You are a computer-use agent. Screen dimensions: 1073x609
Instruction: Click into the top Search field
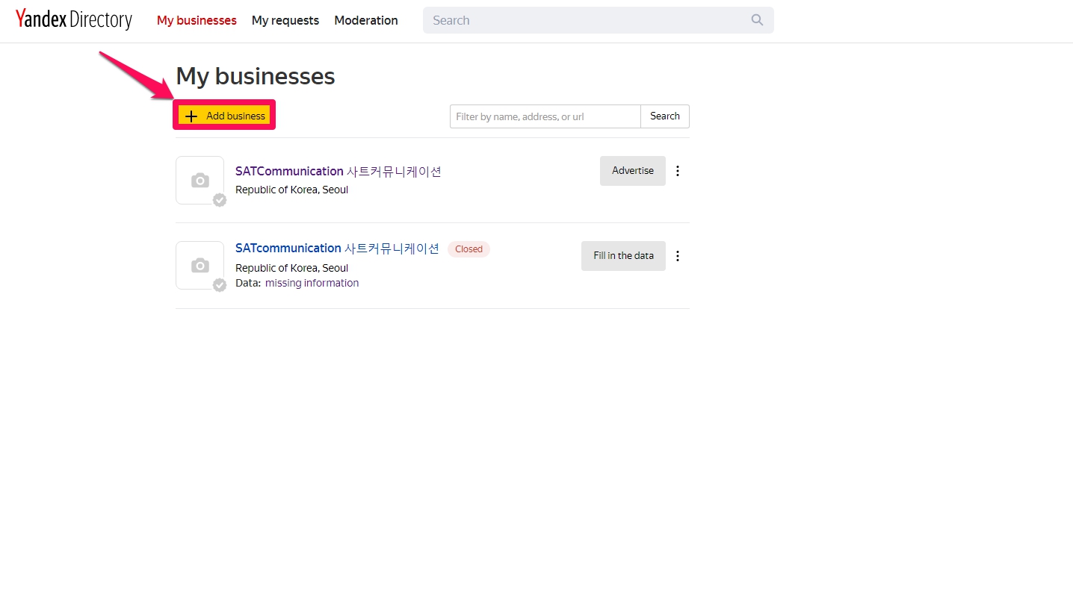coord(587,20)
